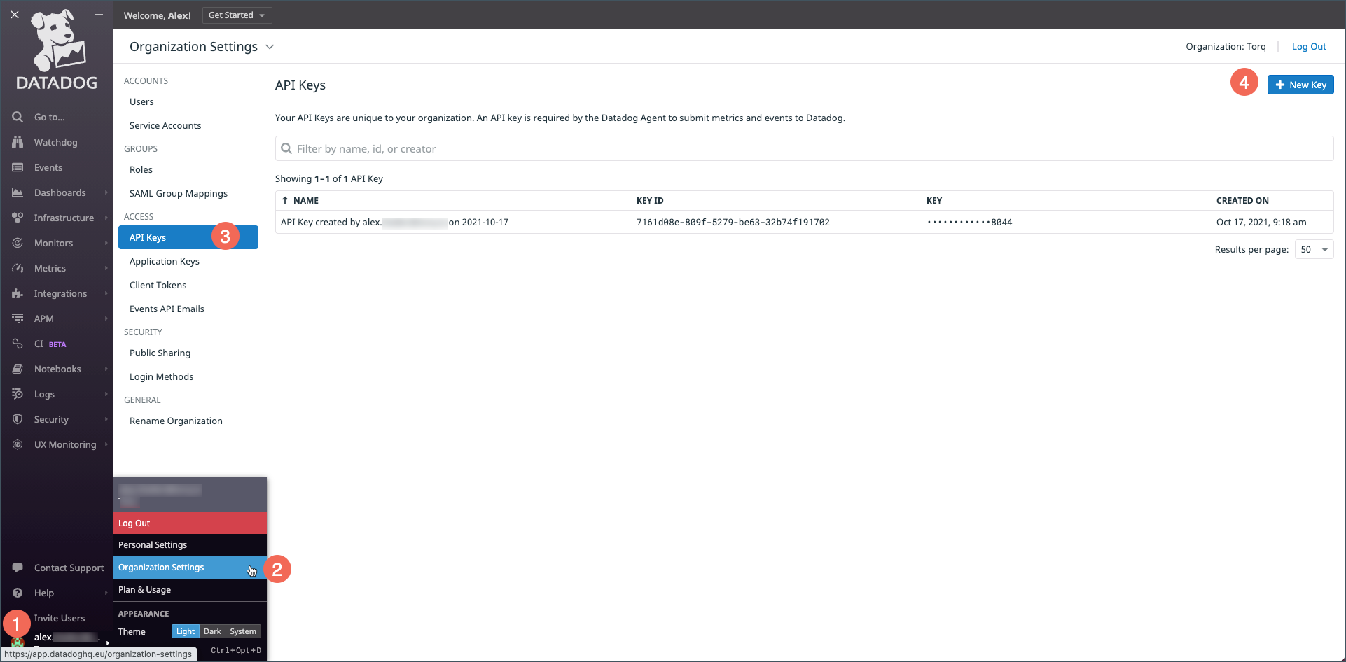The width and height of the screenshot is (1346, 662).
Task: Click the CI beta link icon
Action: coord(18,344)
